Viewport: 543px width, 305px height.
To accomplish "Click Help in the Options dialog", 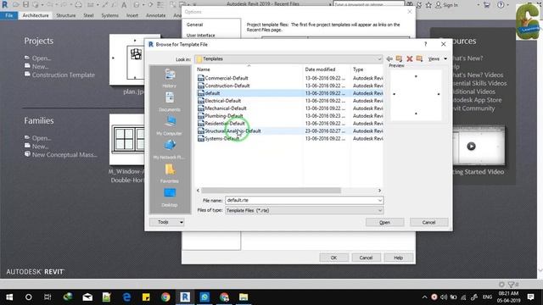I will (x=398, y=258).
